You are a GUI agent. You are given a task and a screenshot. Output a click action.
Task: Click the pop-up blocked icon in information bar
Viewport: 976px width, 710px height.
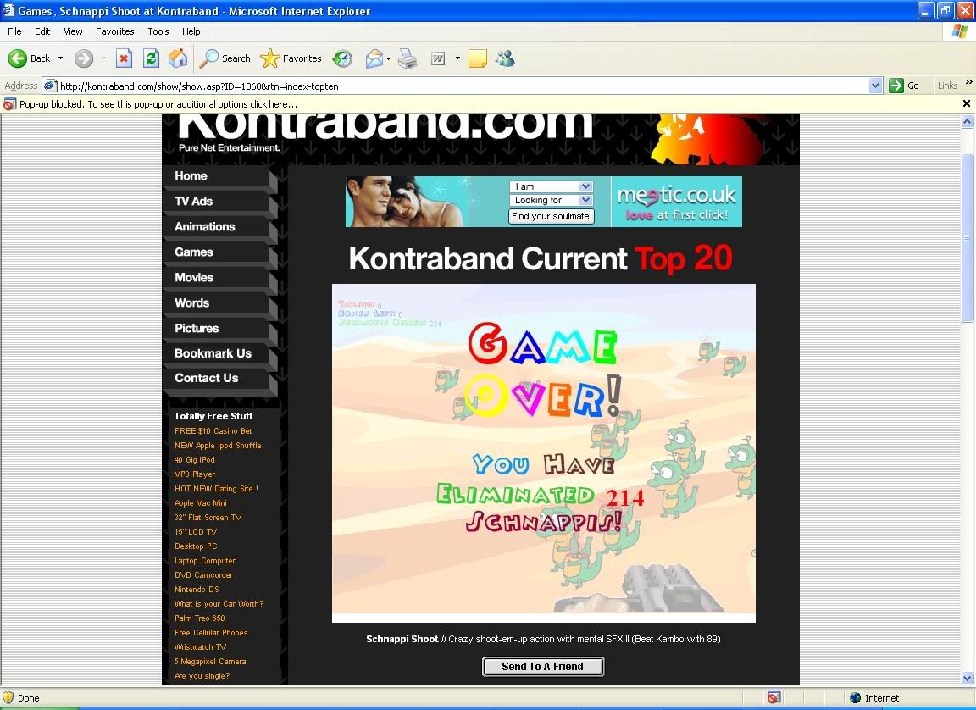pos(9,104)
